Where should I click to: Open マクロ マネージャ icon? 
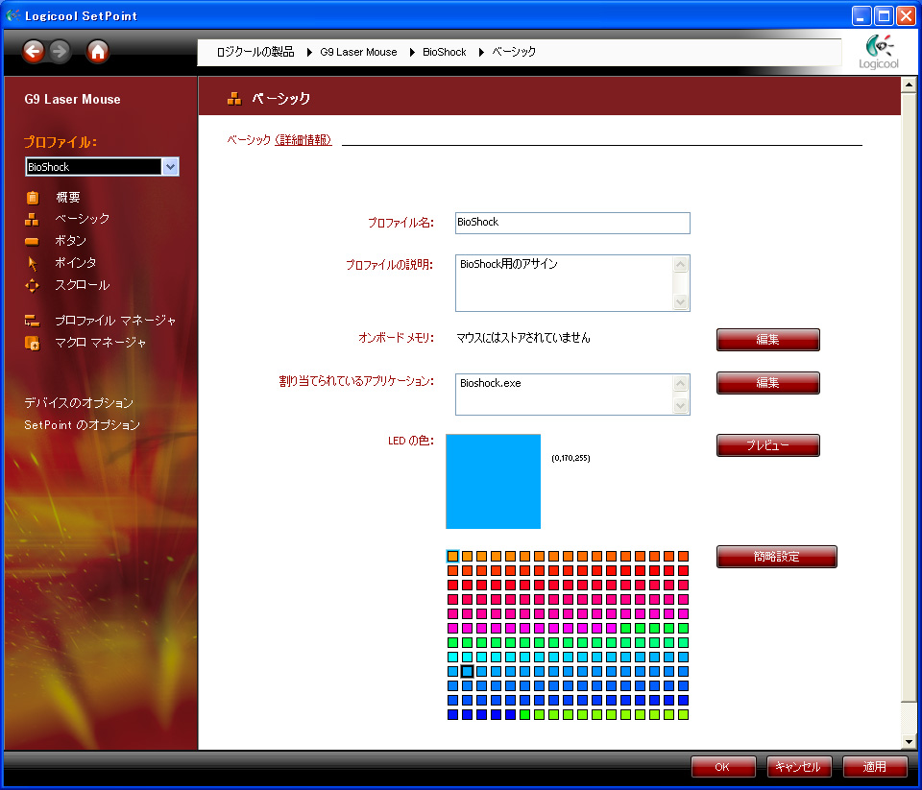(33, 343)
